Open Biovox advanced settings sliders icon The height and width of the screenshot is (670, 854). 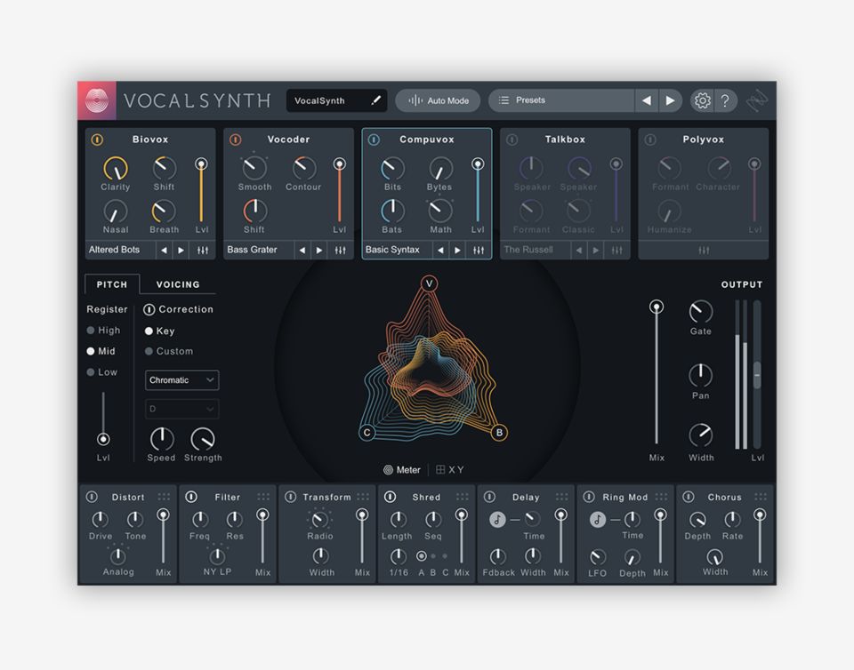(x=203, y=251)
